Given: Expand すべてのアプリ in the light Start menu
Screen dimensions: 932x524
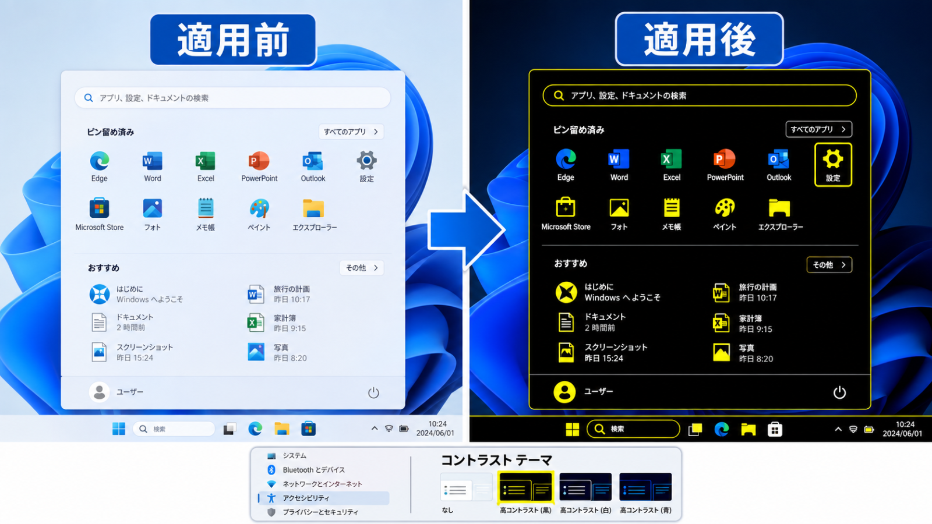Looking at the screenshot, I should click(x=351, y=132).
